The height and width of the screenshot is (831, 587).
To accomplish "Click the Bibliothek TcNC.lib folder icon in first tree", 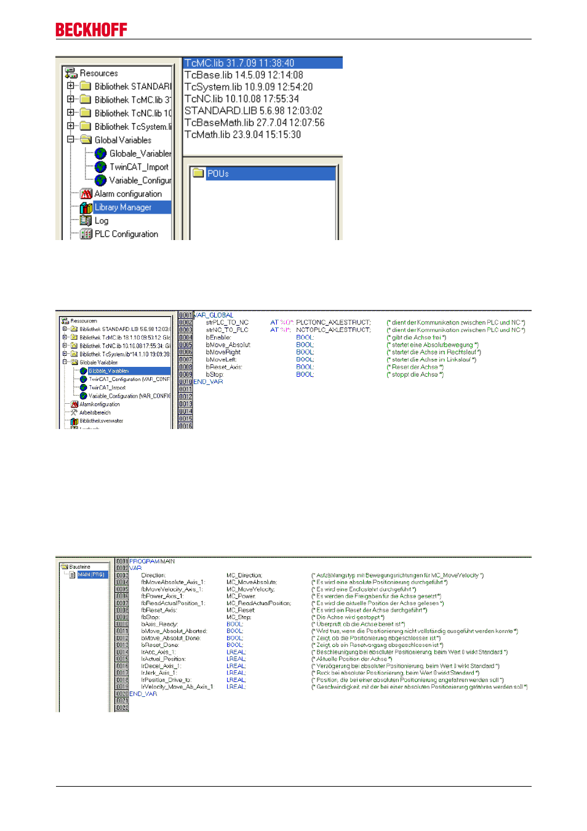I will pyautogui.click(x=86, y=113).
